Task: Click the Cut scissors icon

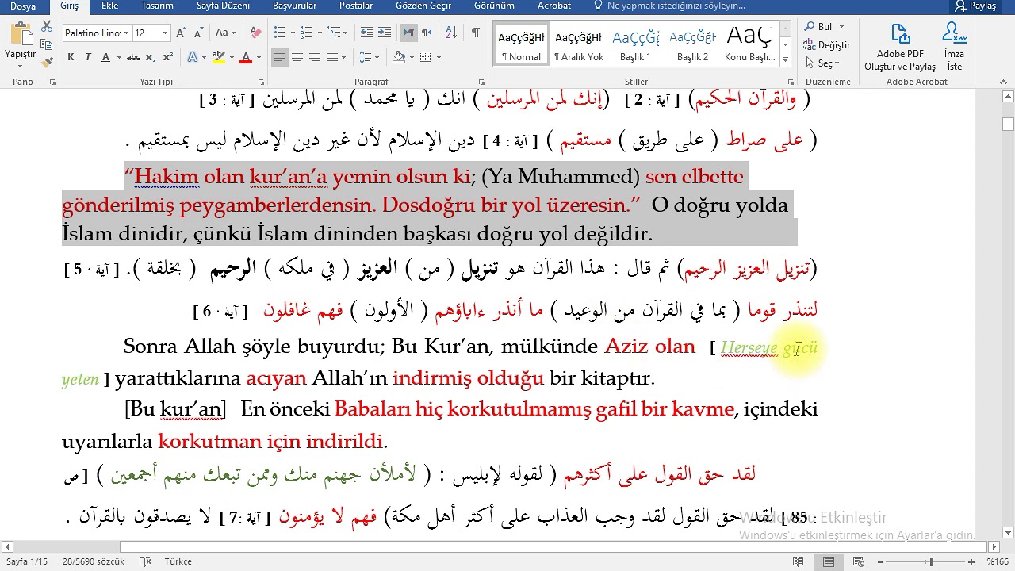Action: (x=47, y=27)
